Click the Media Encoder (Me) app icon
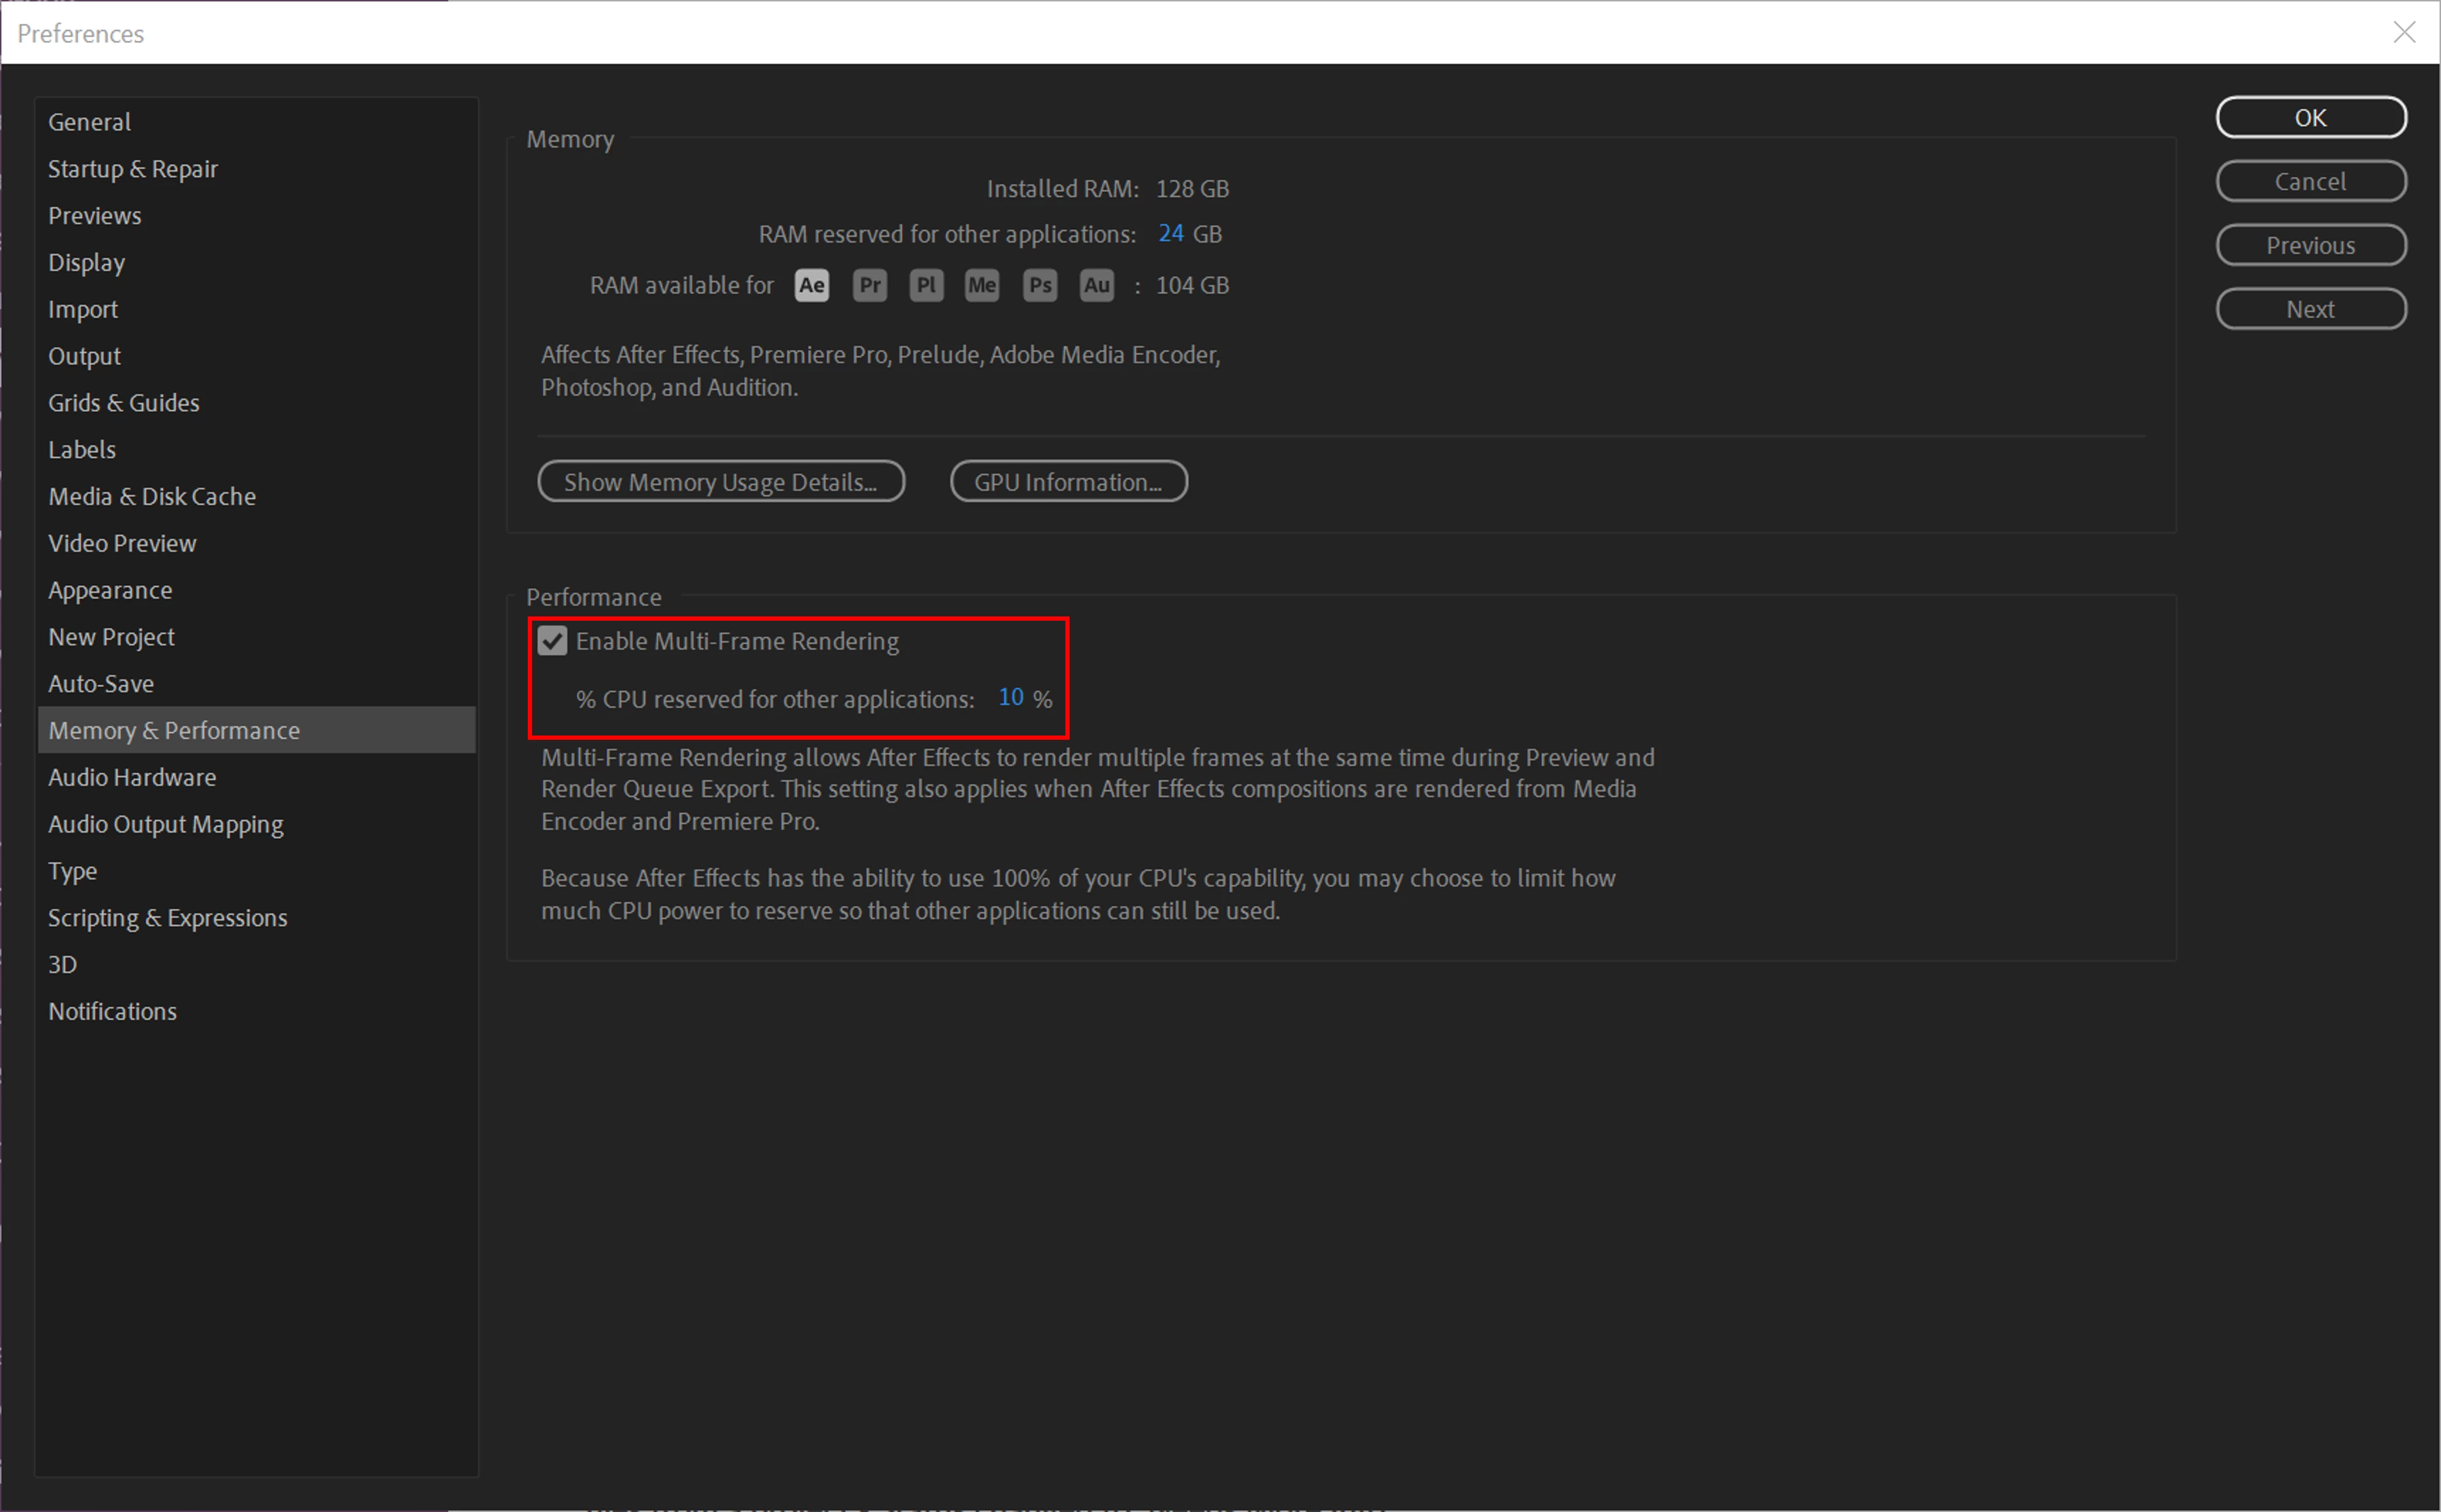The image size is (2441, 1512). [x=982, y=286]
